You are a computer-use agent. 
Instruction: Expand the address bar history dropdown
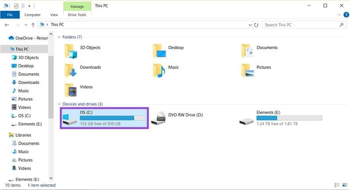tap(250, 25)
